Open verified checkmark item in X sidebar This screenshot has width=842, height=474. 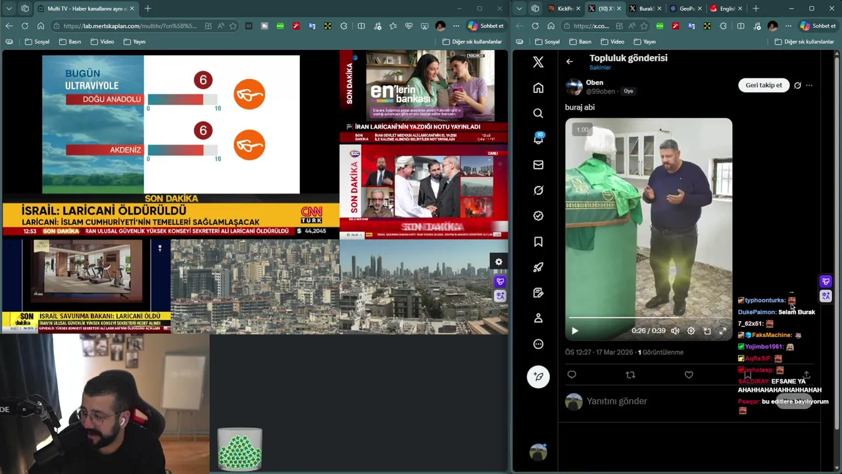click(x=538, y=216)
